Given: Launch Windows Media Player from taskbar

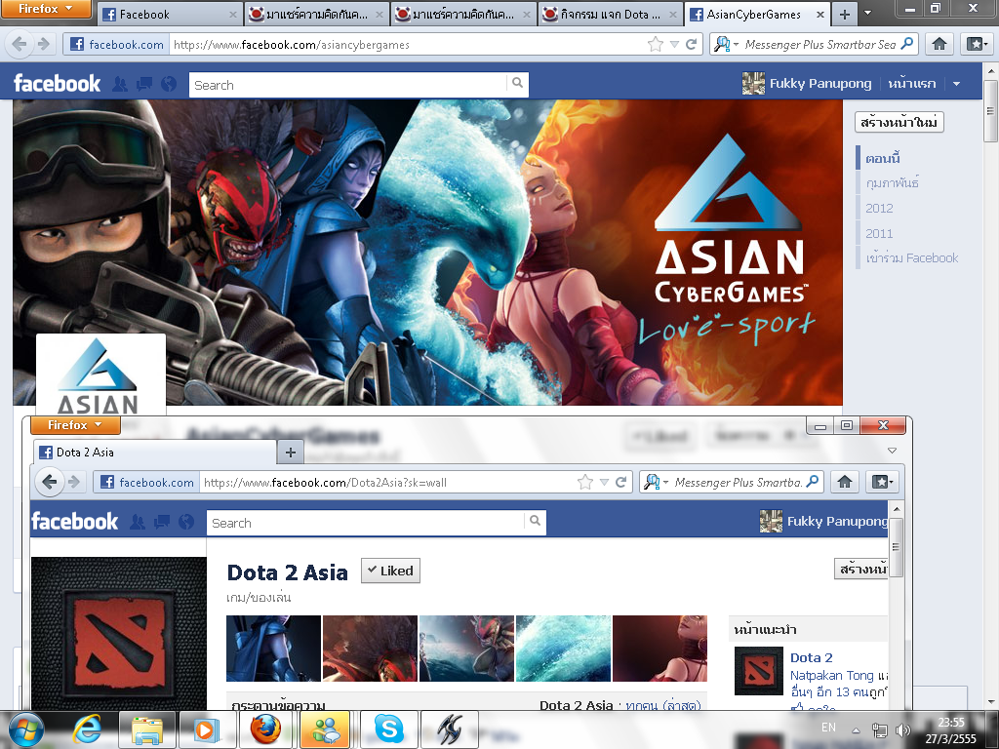Looking at the screenshot, I should 205,729.
